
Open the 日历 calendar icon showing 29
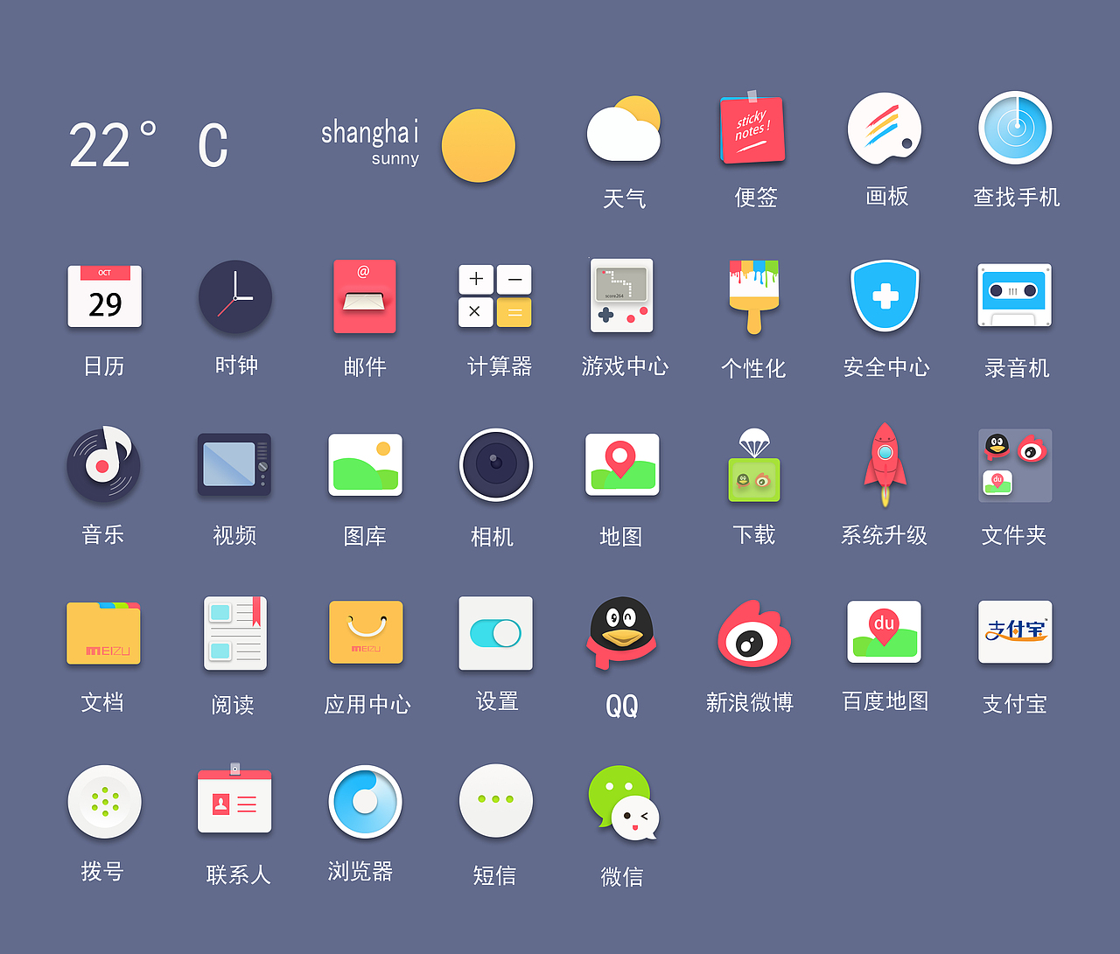104,296
